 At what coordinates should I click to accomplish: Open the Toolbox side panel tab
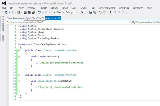coord(3,37)
